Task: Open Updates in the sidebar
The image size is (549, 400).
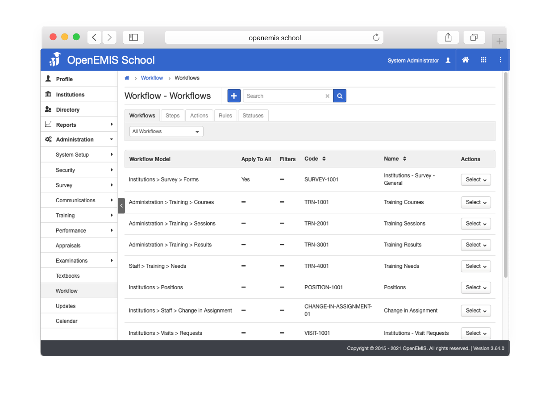Action: (x=79, y=306)
